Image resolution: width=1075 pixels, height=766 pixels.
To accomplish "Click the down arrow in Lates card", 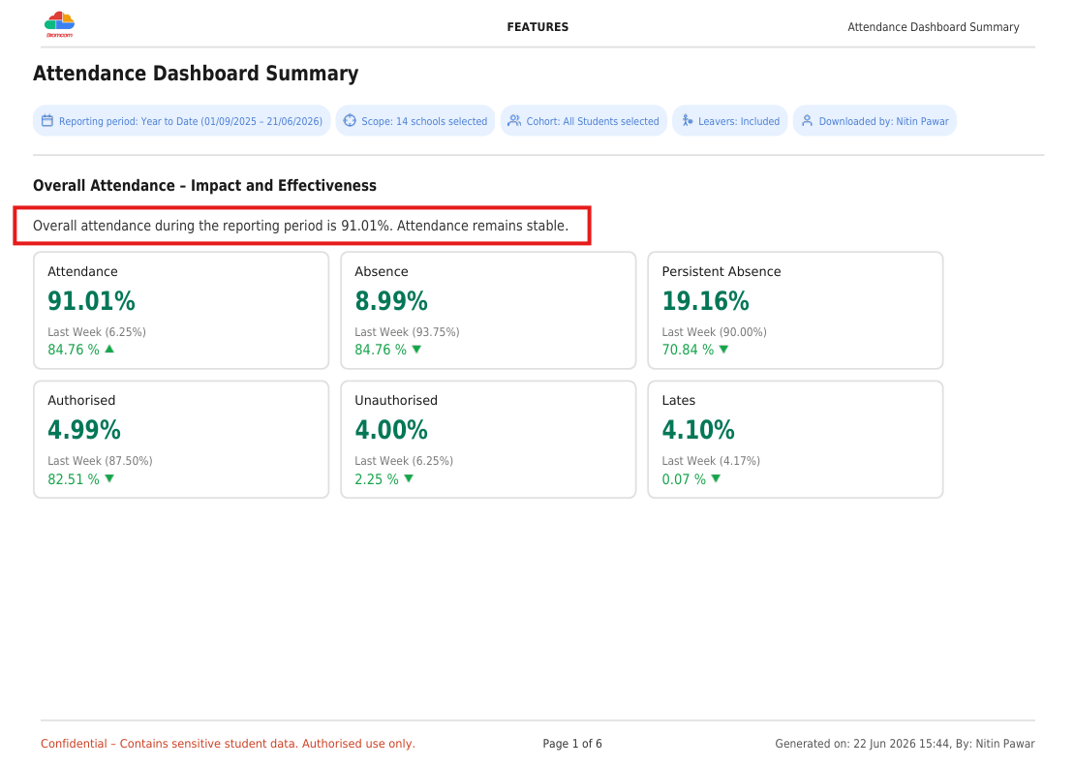I will point(716,478).
